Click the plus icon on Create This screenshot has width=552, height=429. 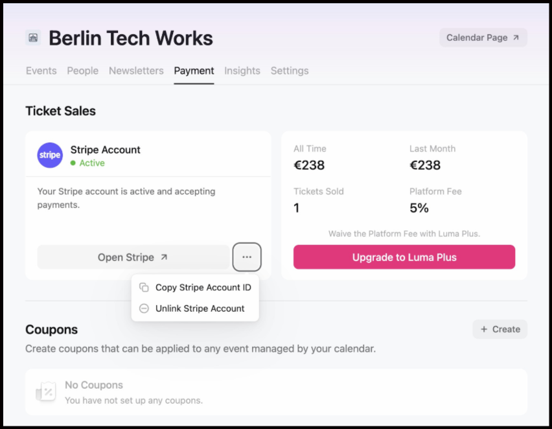484,329
